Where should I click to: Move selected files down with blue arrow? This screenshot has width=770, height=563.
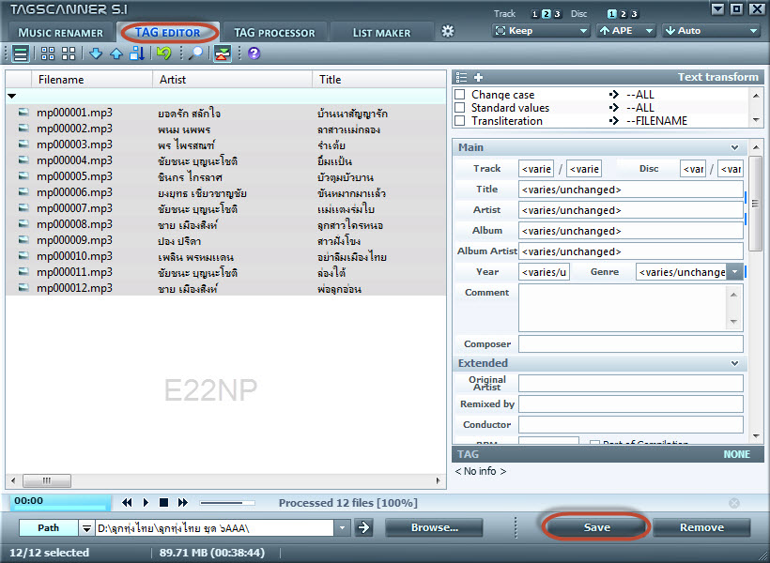[96, 53]
